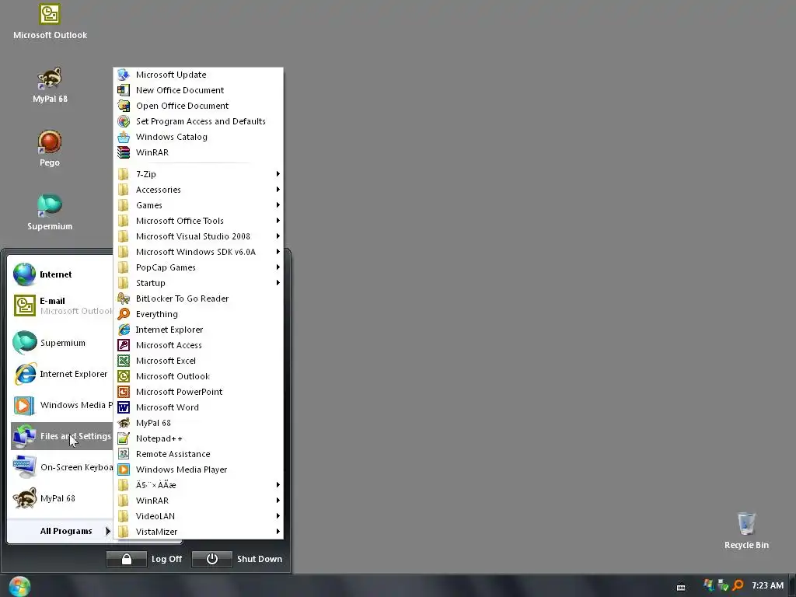Expand Microsoft Office Tools folder
This screenshot has height=597, width=796.
tap(198, 221)
